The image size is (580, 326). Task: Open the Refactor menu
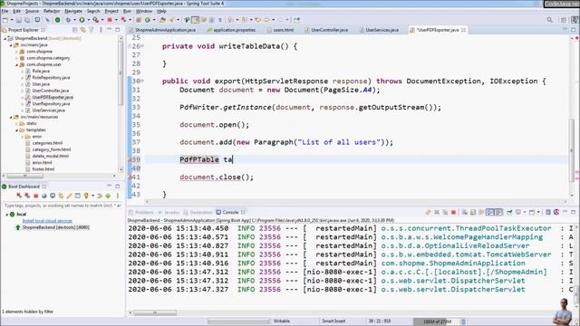(52, 11)
